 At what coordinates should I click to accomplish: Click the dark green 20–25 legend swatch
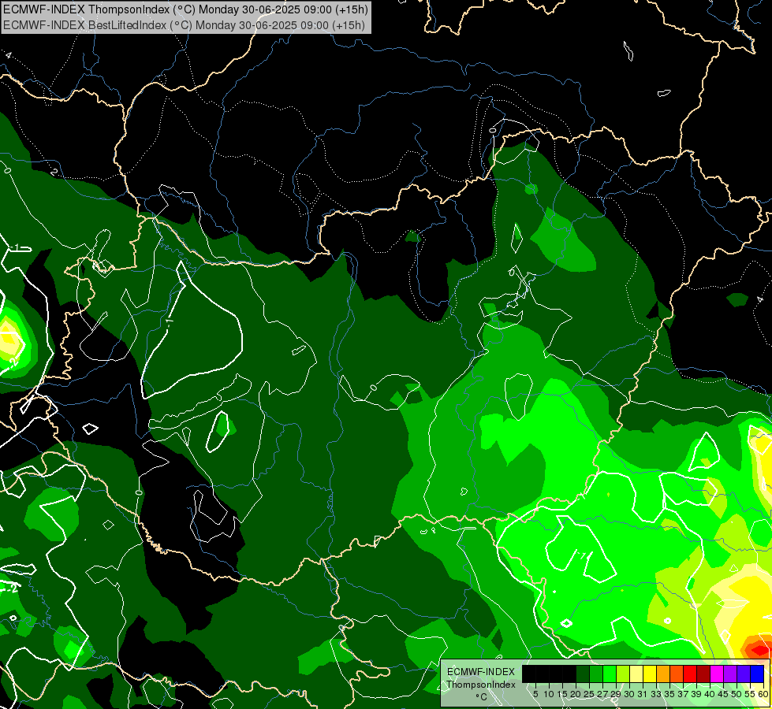tap(583, 674)
